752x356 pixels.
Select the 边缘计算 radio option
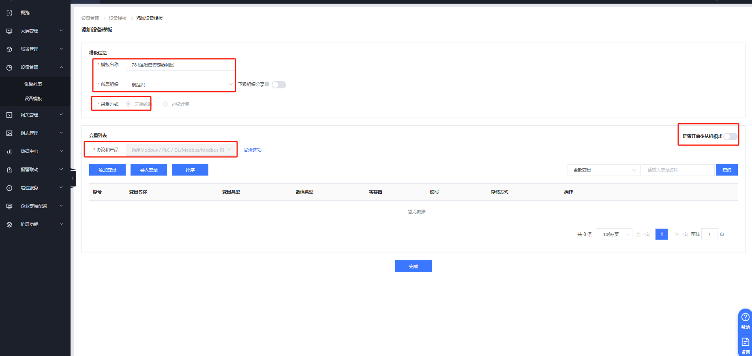coord(165,104)
